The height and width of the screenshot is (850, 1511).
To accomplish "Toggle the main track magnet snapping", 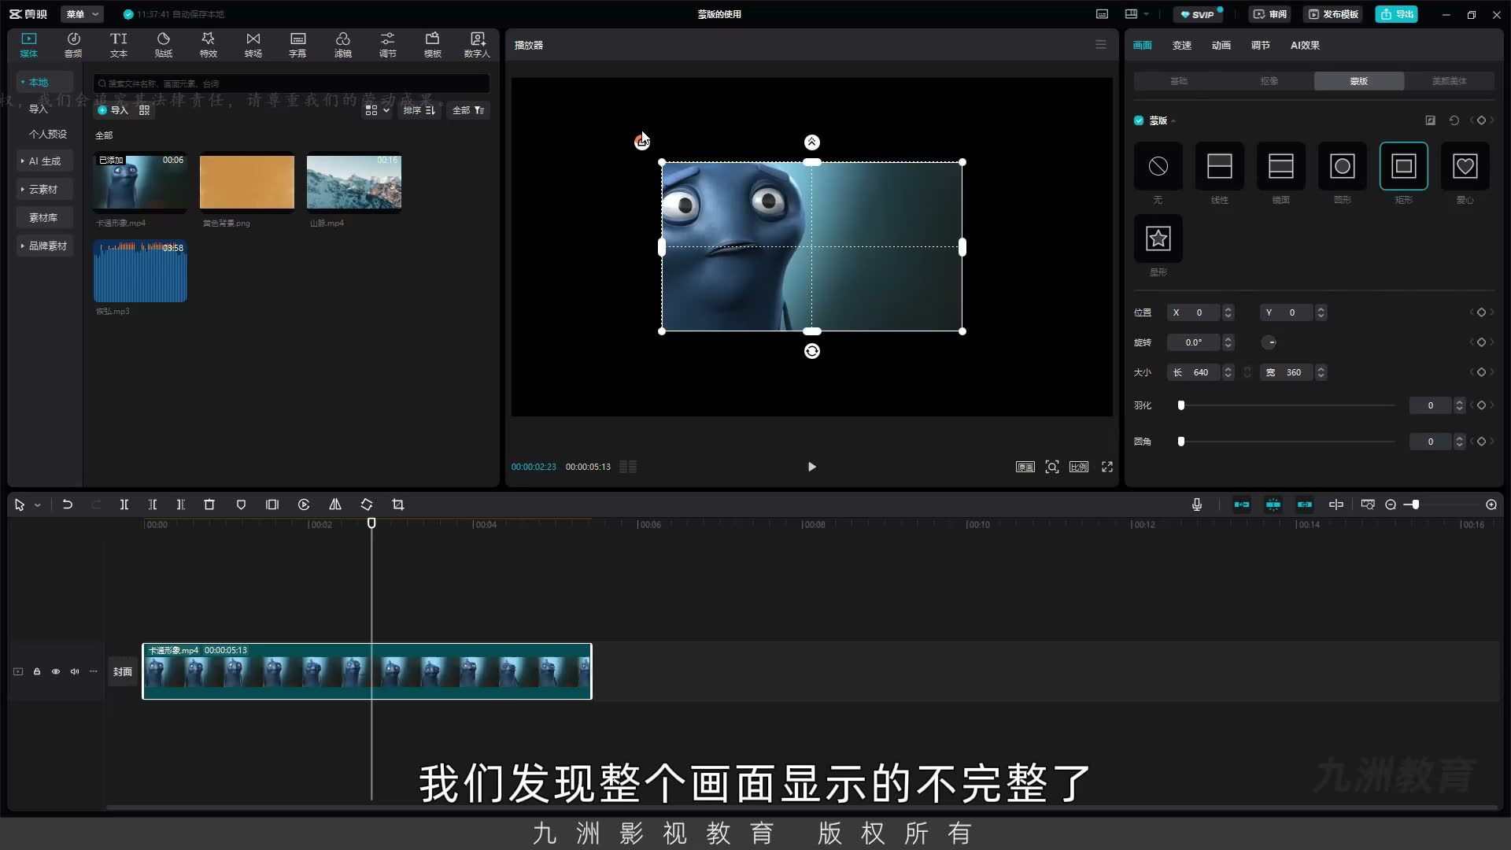I will click(x=1242, y=504).
